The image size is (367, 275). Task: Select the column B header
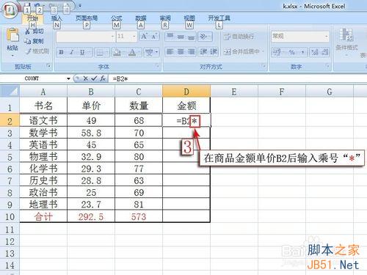[x=91, y=92]
